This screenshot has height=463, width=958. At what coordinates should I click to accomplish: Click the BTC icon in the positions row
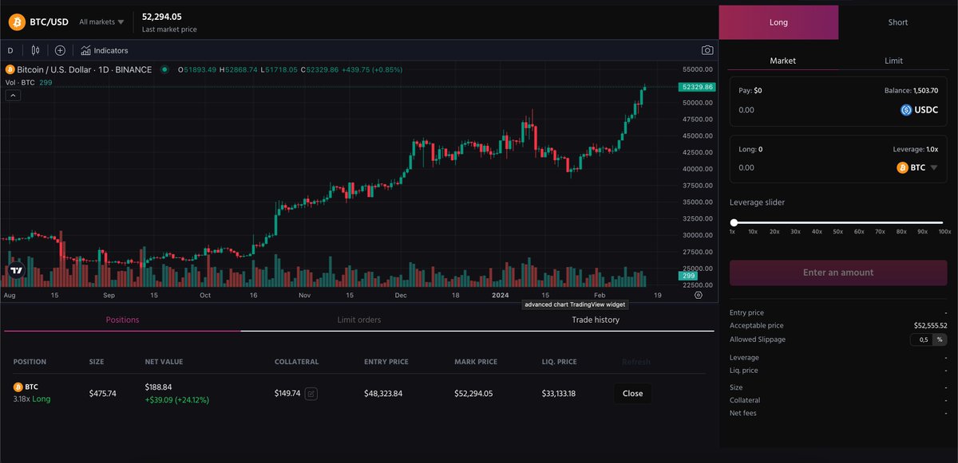(x=18, y=386)
